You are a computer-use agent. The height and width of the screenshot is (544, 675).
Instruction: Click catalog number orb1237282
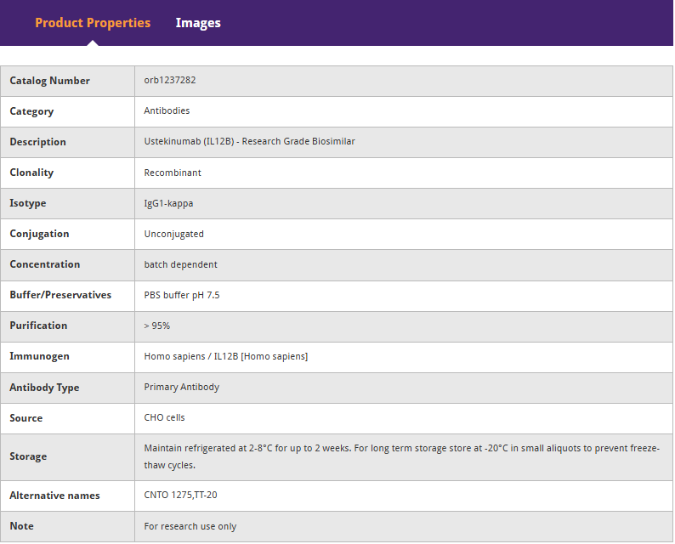pyautogui.click(x=170, y=81)
